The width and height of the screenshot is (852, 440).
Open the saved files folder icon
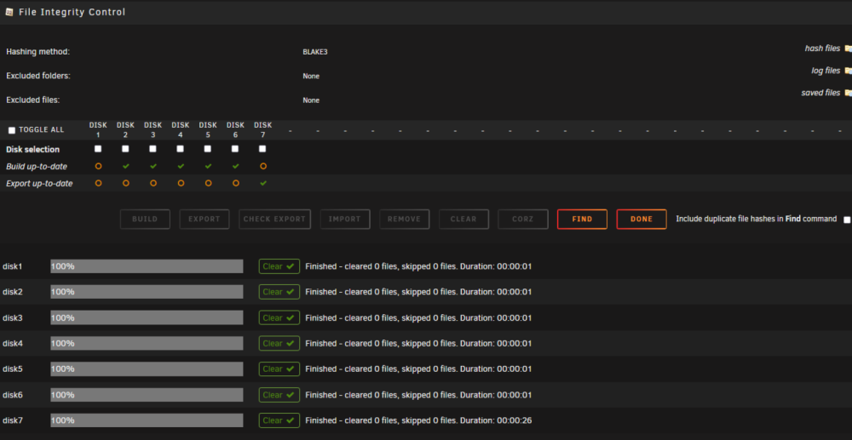[848, 94]
